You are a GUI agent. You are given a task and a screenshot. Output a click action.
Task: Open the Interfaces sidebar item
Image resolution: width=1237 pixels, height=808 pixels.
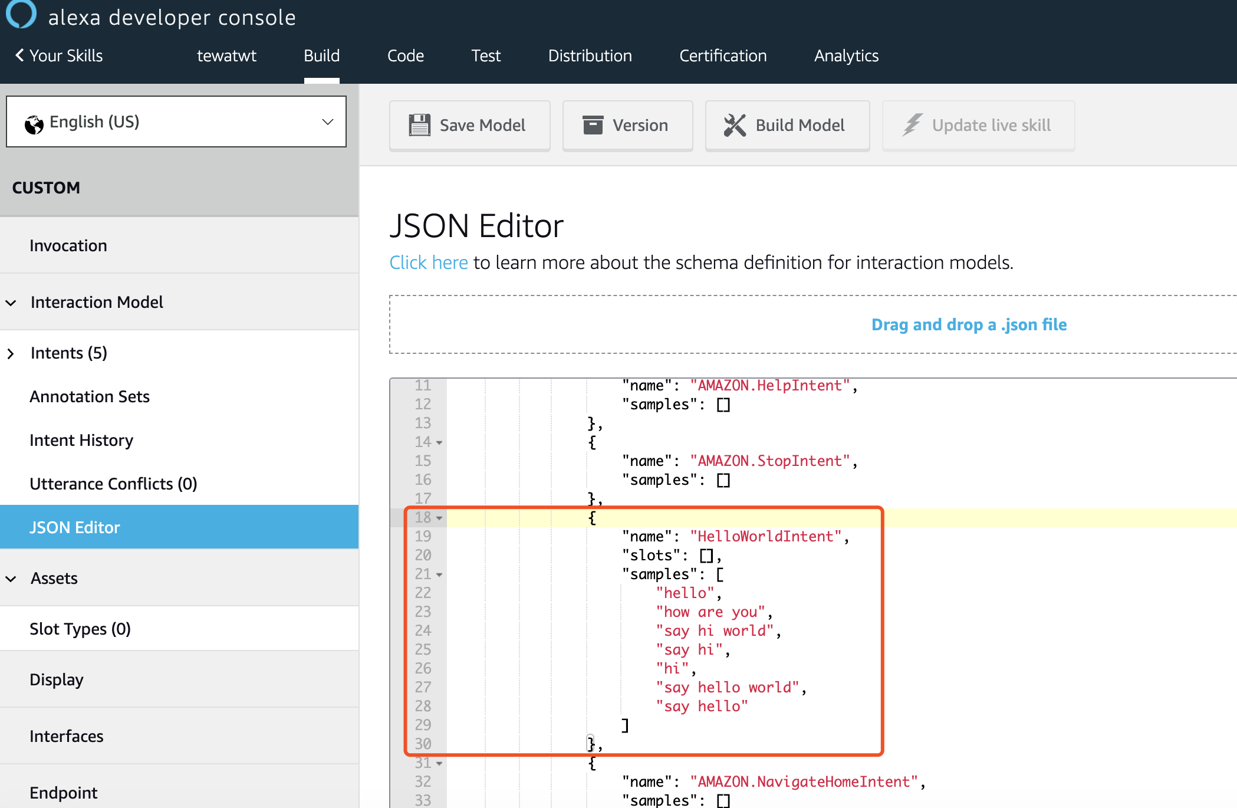pyautogui.click(x=179, y=736)
